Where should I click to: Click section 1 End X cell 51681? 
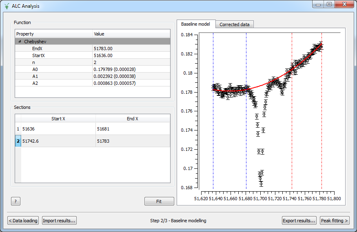(133, 128)
